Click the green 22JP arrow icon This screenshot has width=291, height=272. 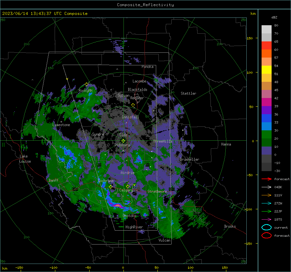266,211
